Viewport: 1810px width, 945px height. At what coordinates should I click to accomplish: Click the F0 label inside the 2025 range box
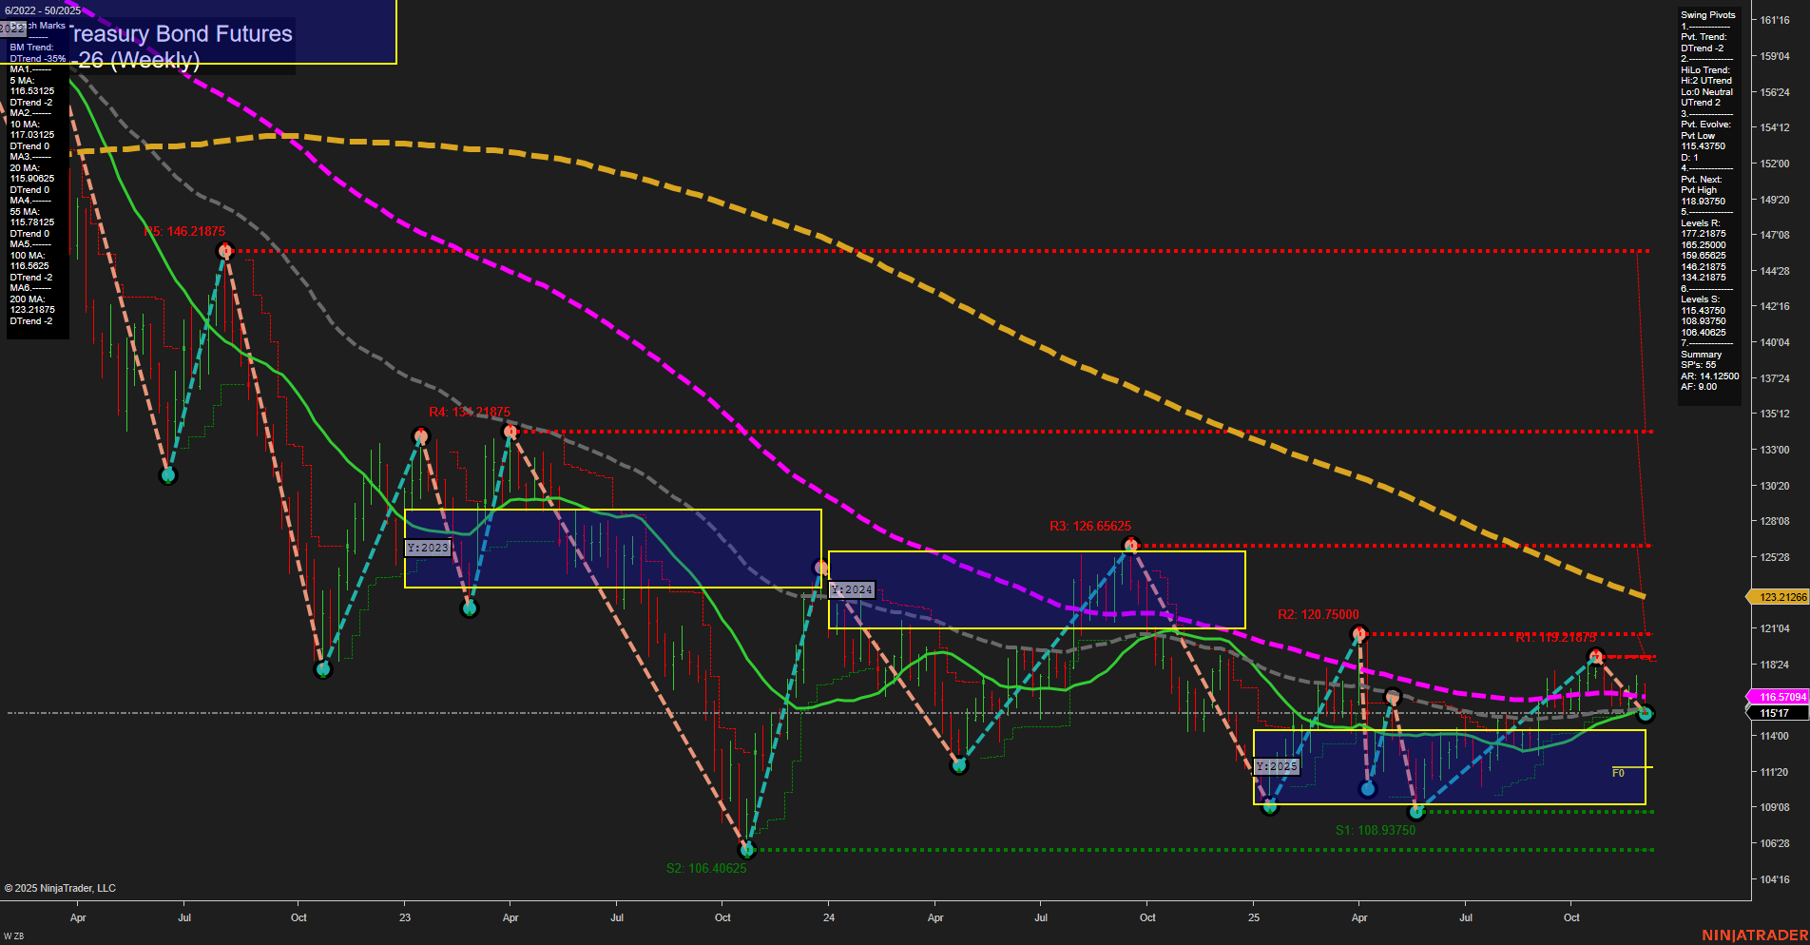(x=1616, y=773)
